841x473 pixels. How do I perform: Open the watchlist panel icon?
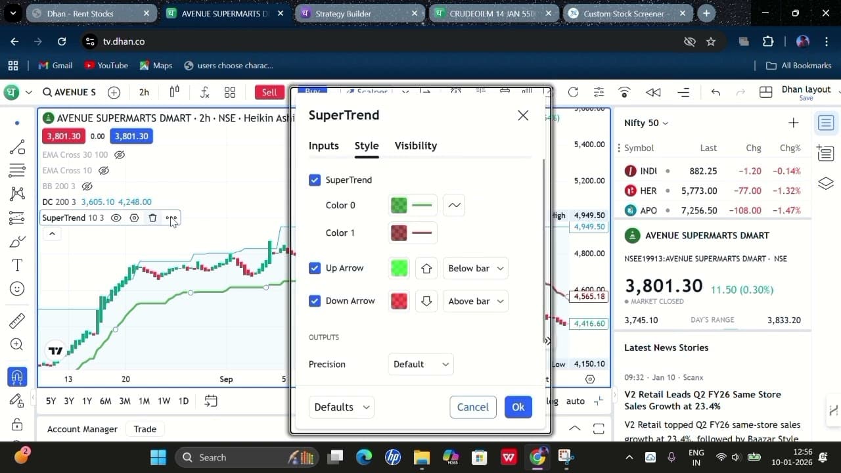coord(826,123)
